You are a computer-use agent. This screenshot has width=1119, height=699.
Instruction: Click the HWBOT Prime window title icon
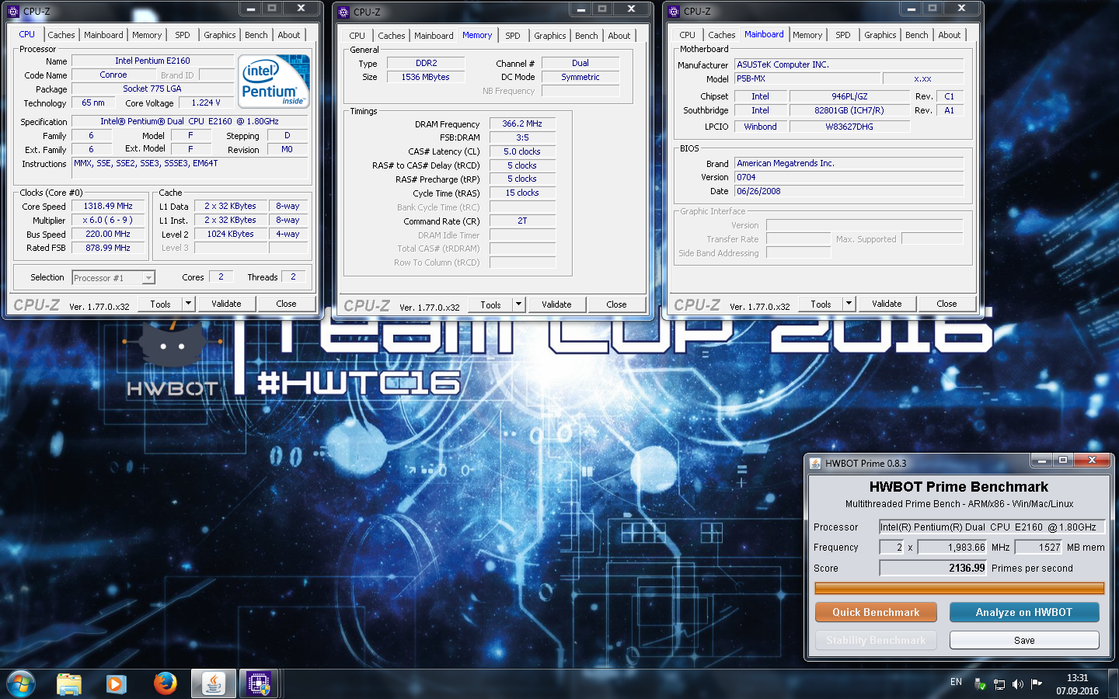click(x=815, y=463)
